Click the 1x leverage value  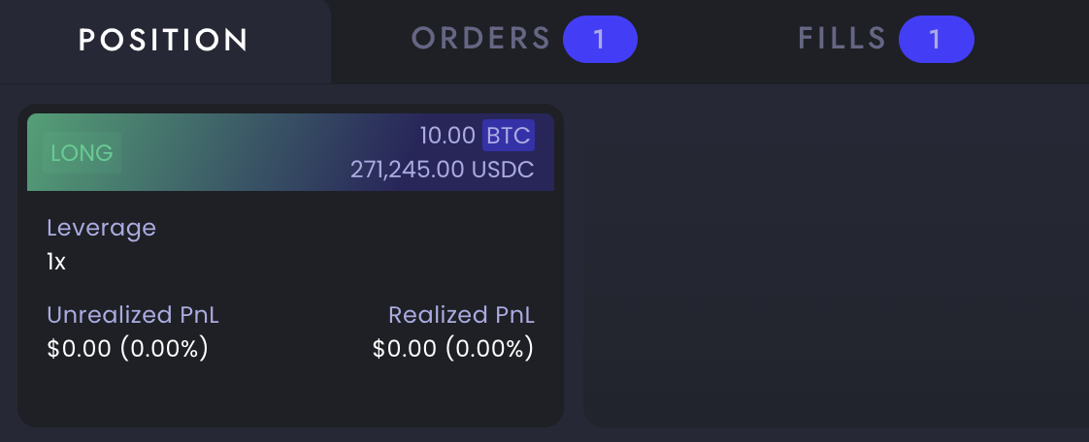pyautogui.click(x=56, y=263)
